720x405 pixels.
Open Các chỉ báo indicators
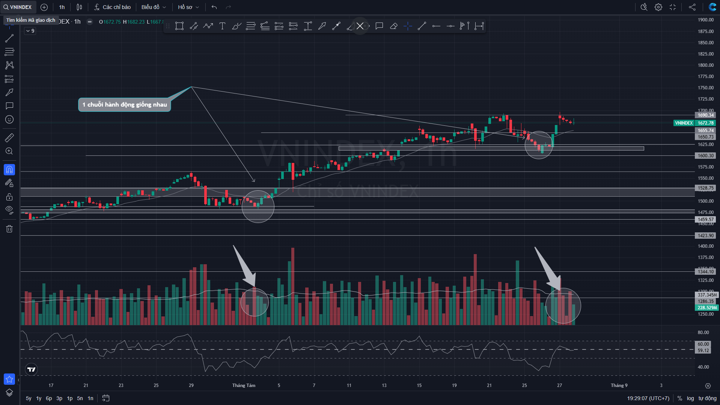(112, 7)
